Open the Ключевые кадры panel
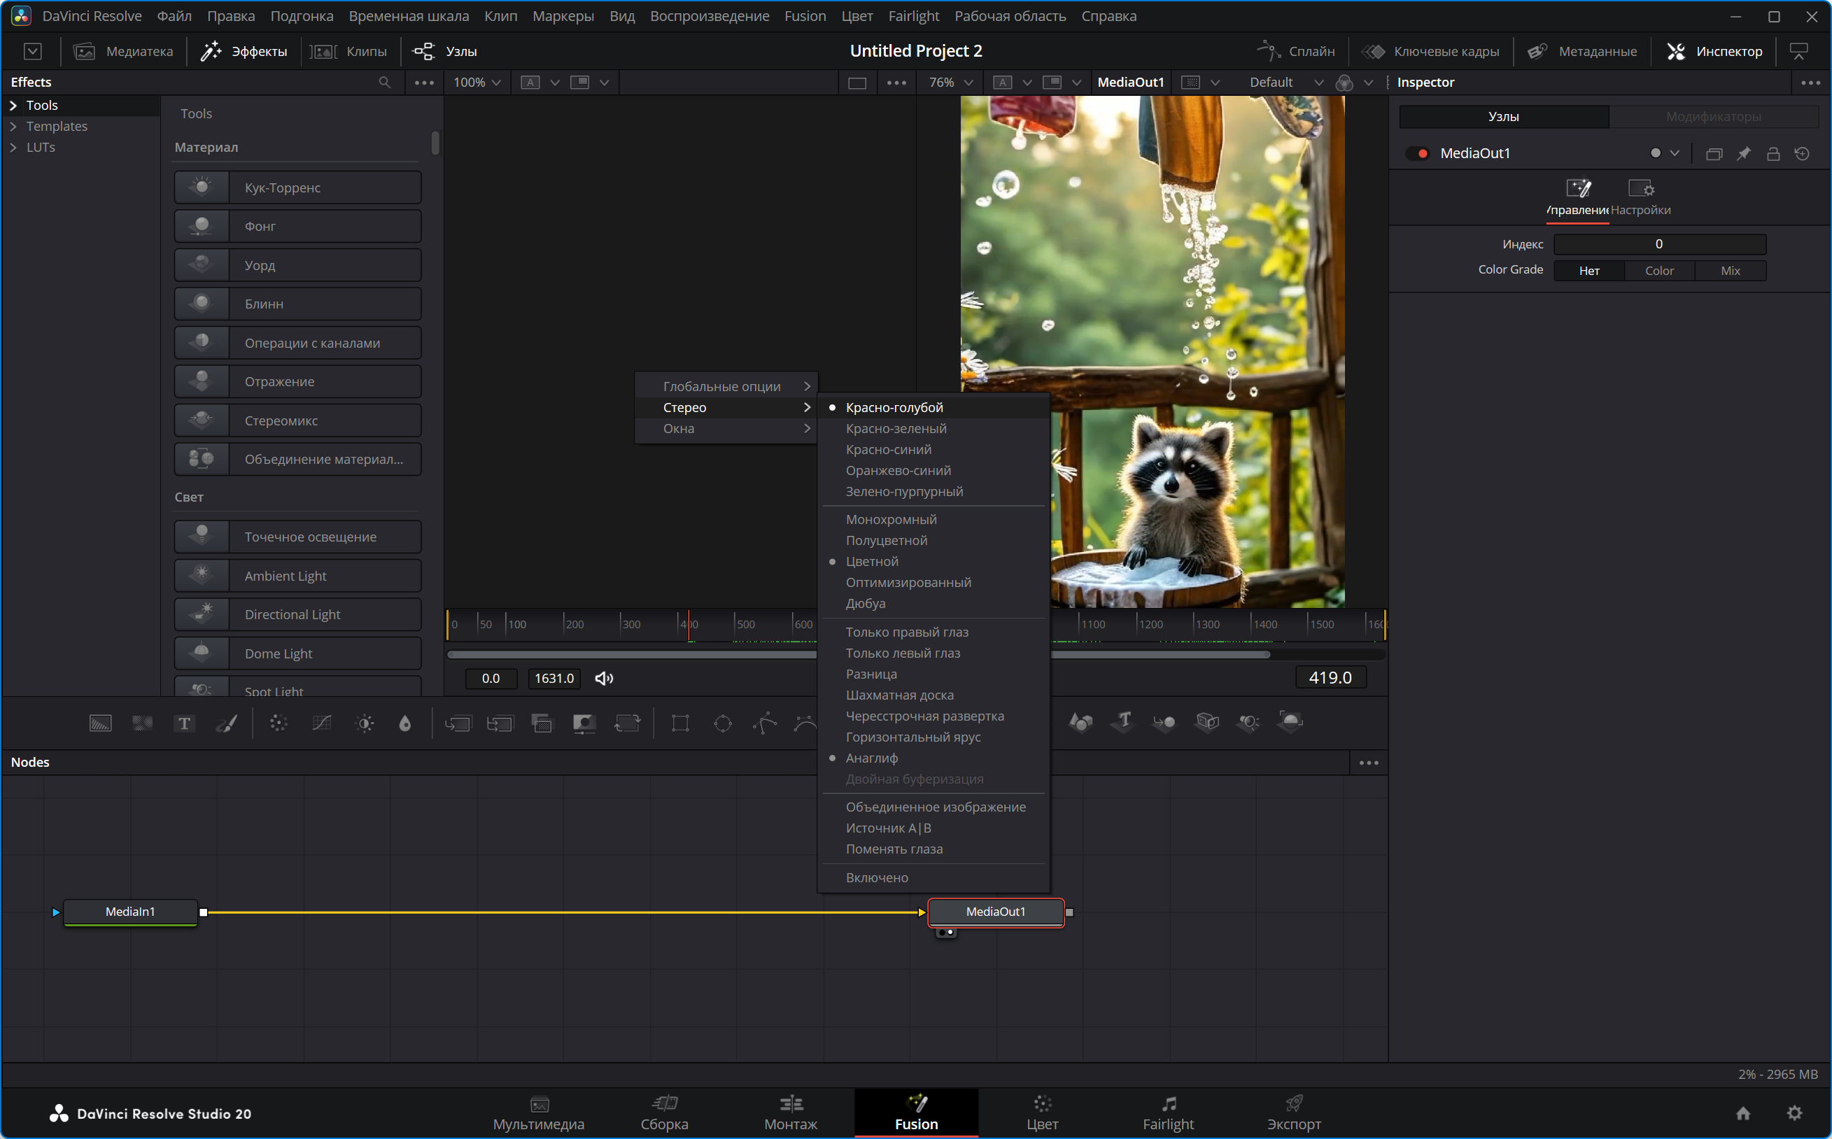Screen dimensions: 1832x1139 pos(1430,51)
